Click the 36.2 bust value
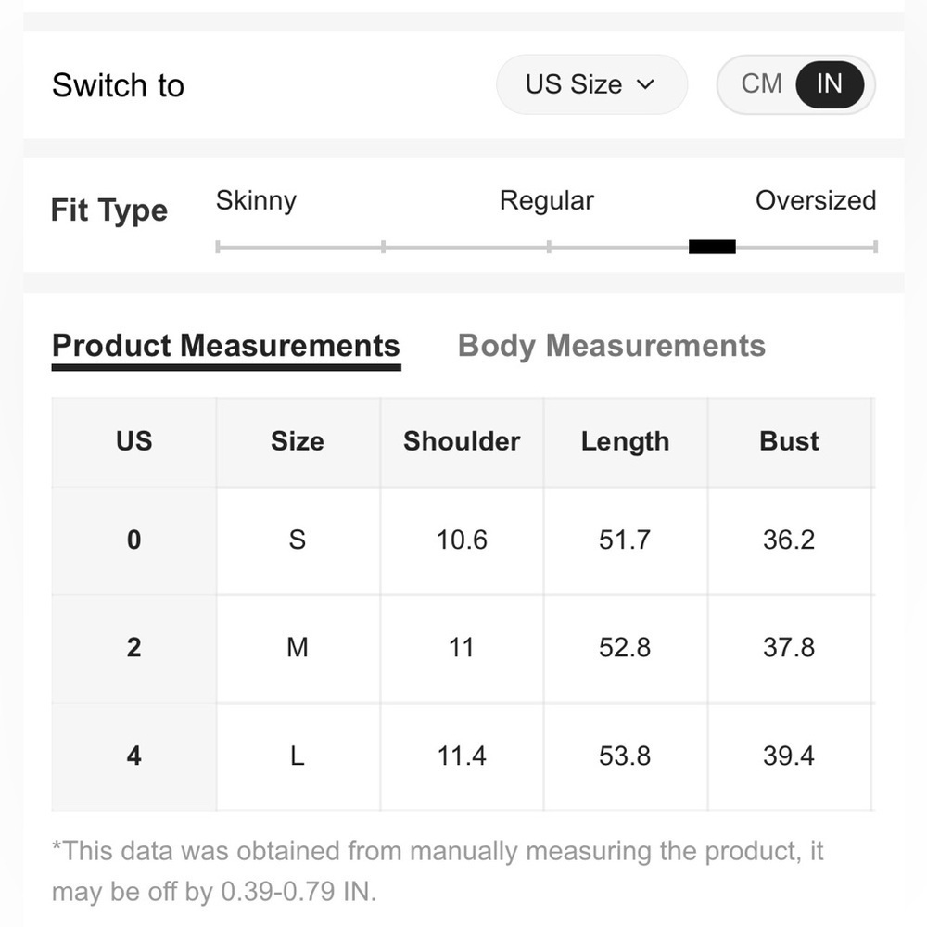The width and height of the screenshot is (927, 927). [x=789, y=540]
